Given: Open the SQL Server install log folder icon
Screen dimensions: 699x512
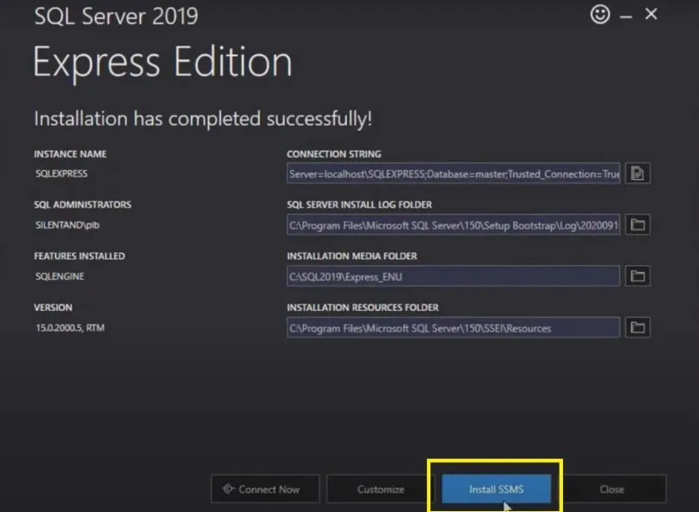Looking at the screenshot, I should (638, 225).
